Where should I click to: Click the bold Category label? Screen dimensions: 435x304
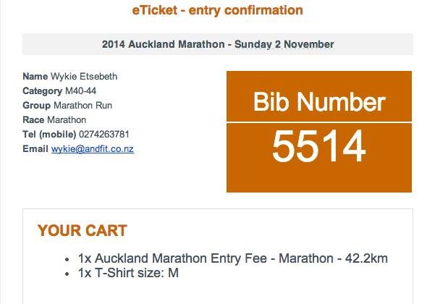click(42, 91)
